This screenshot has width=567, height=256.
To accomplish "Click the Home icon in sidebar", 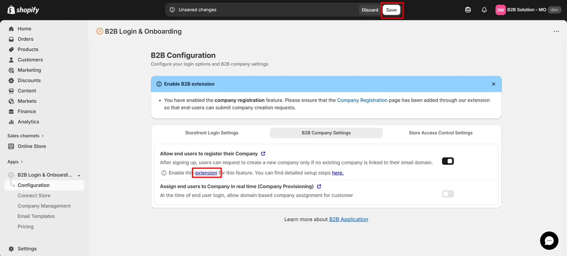I will point(11,29).
